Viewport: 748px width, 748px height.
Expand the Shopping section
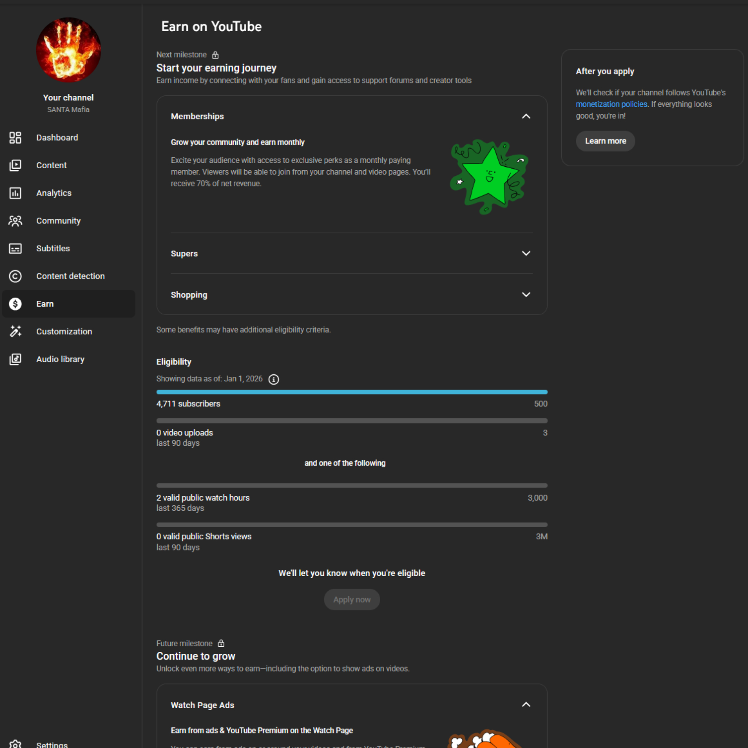pyautogui.click(x=526, y=295)
